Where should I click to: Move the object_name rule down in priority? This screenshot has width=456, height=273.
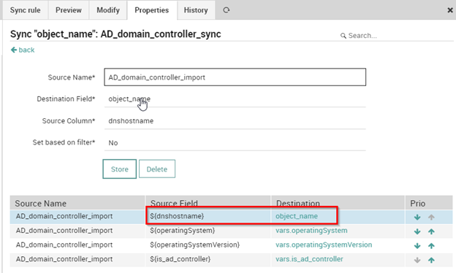pos(417,218)
